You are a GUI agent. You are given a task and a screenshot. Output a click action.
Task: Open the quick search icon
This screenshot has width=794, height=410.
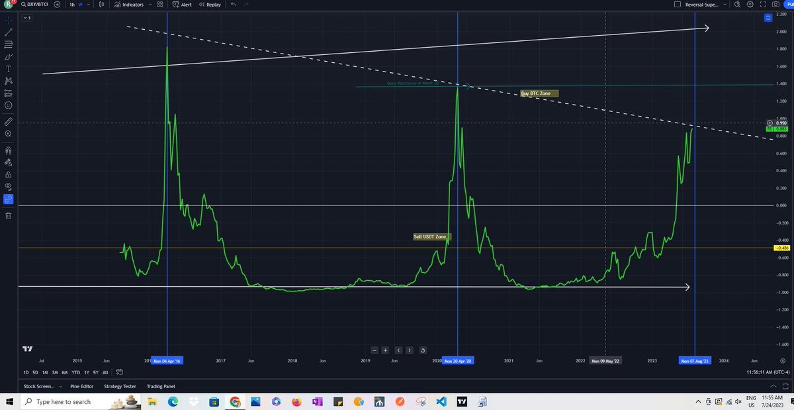[738, 4]
